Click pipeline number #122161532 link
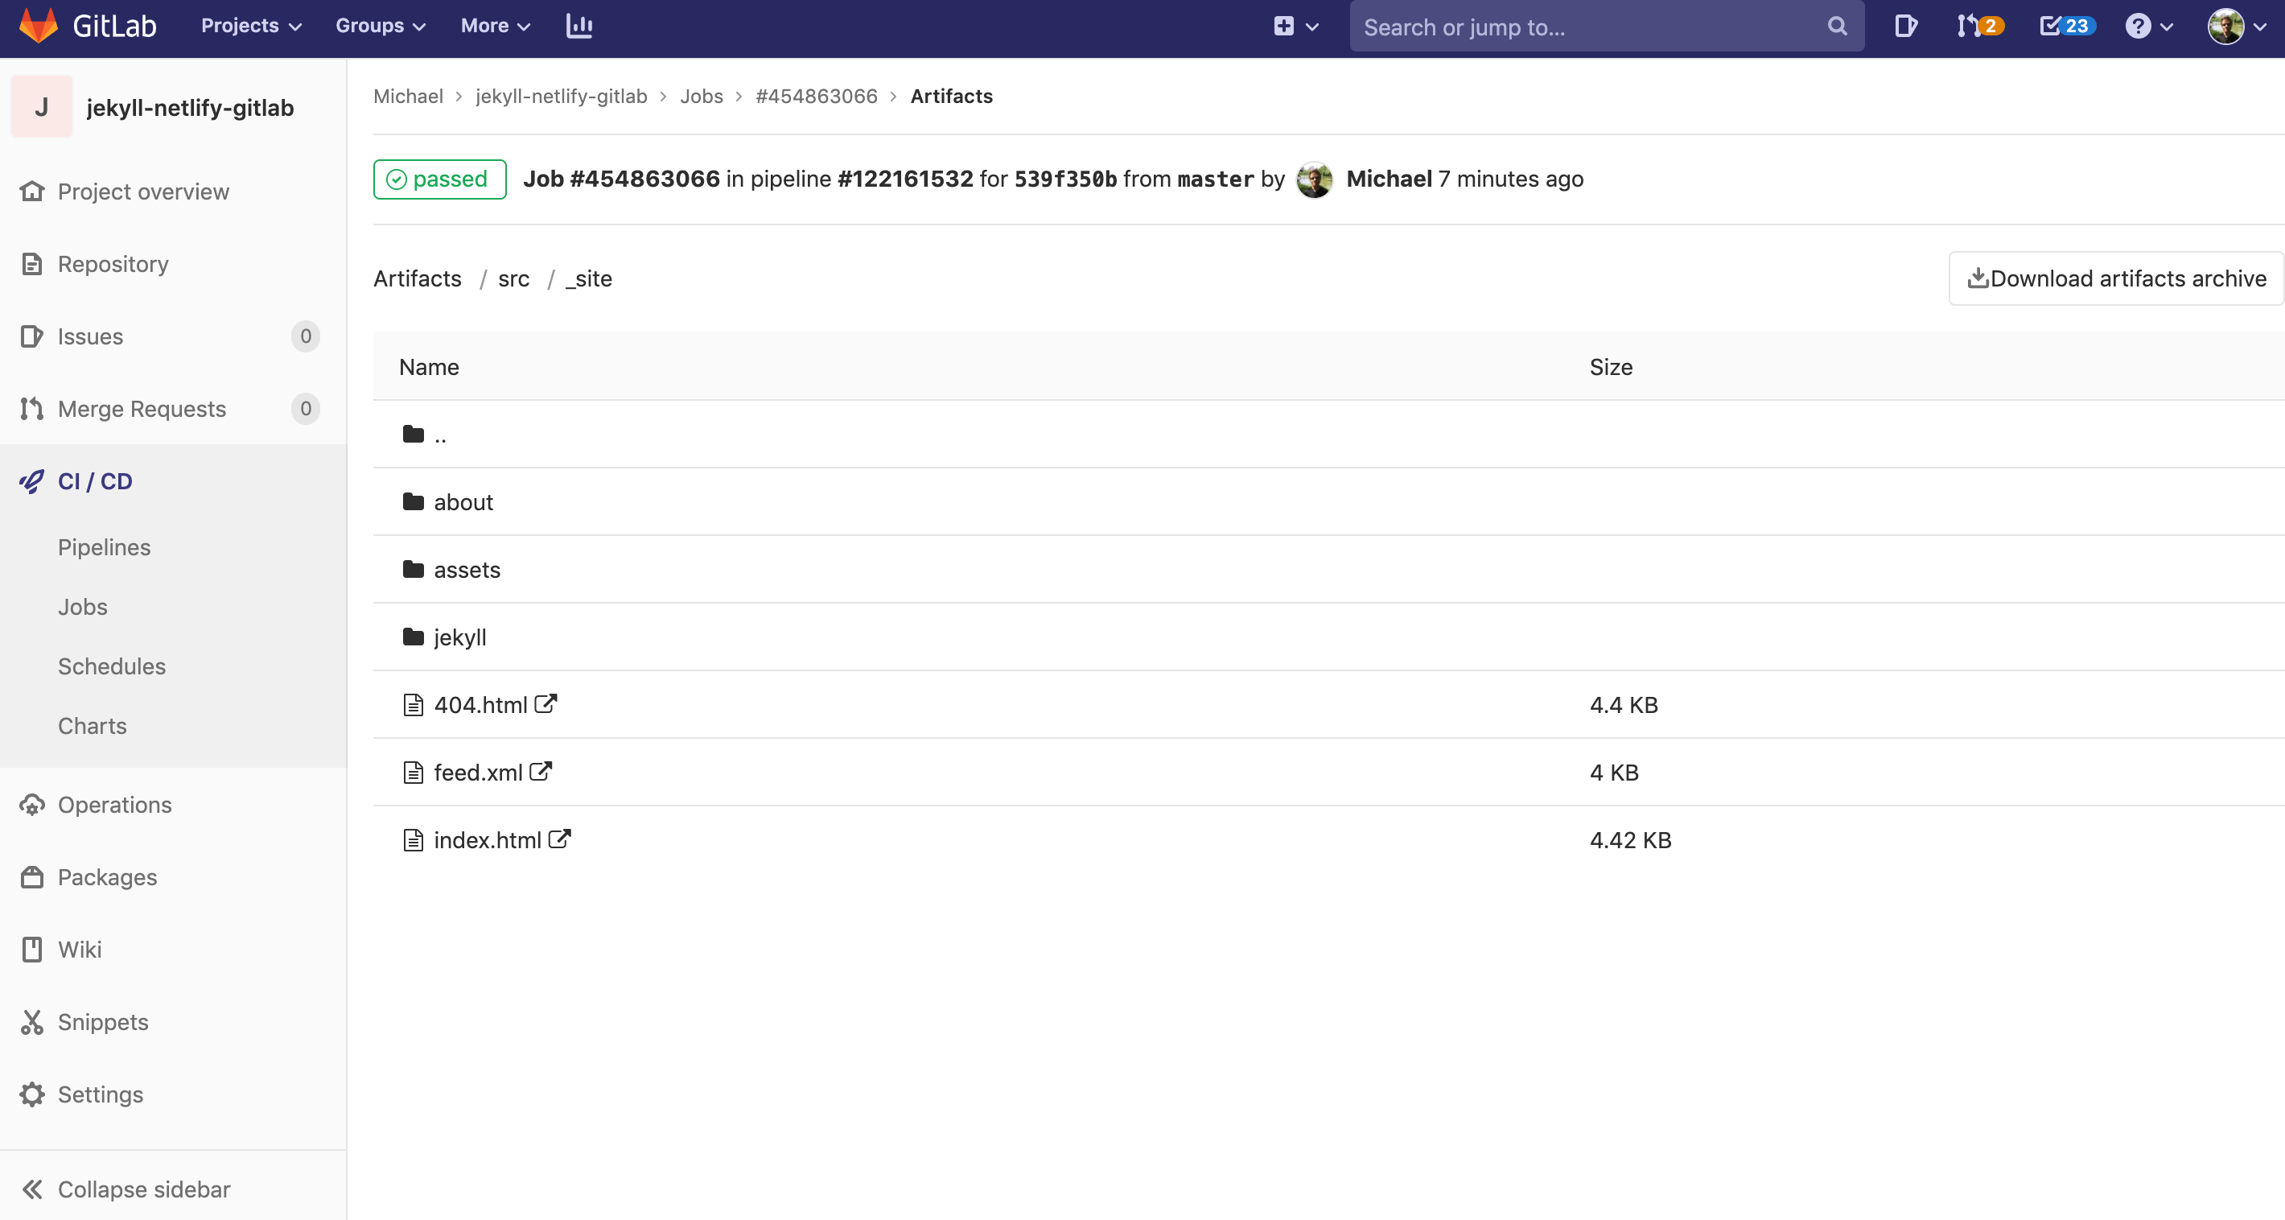2285x1220 pixels. [905, 179]
